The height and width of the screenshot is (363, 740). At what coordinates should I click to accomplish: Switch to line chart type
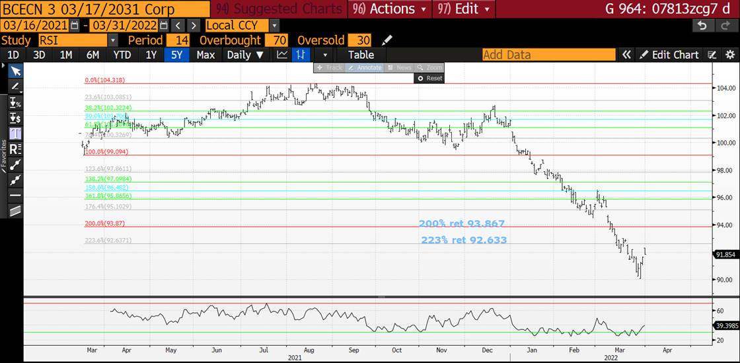tap(281, 55)
